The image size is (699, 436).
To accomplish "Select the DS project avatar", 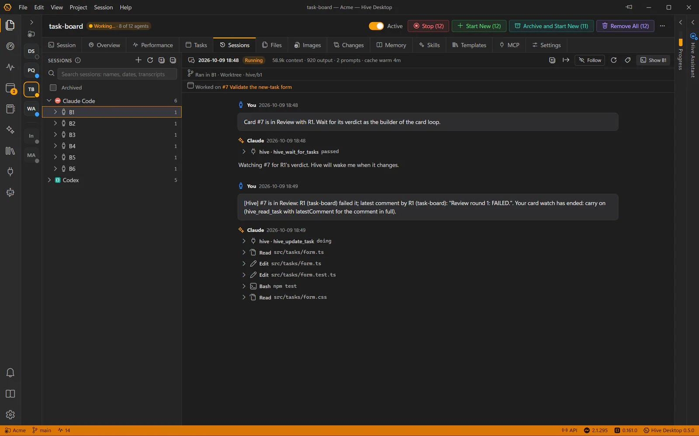I will pos(31,51).
